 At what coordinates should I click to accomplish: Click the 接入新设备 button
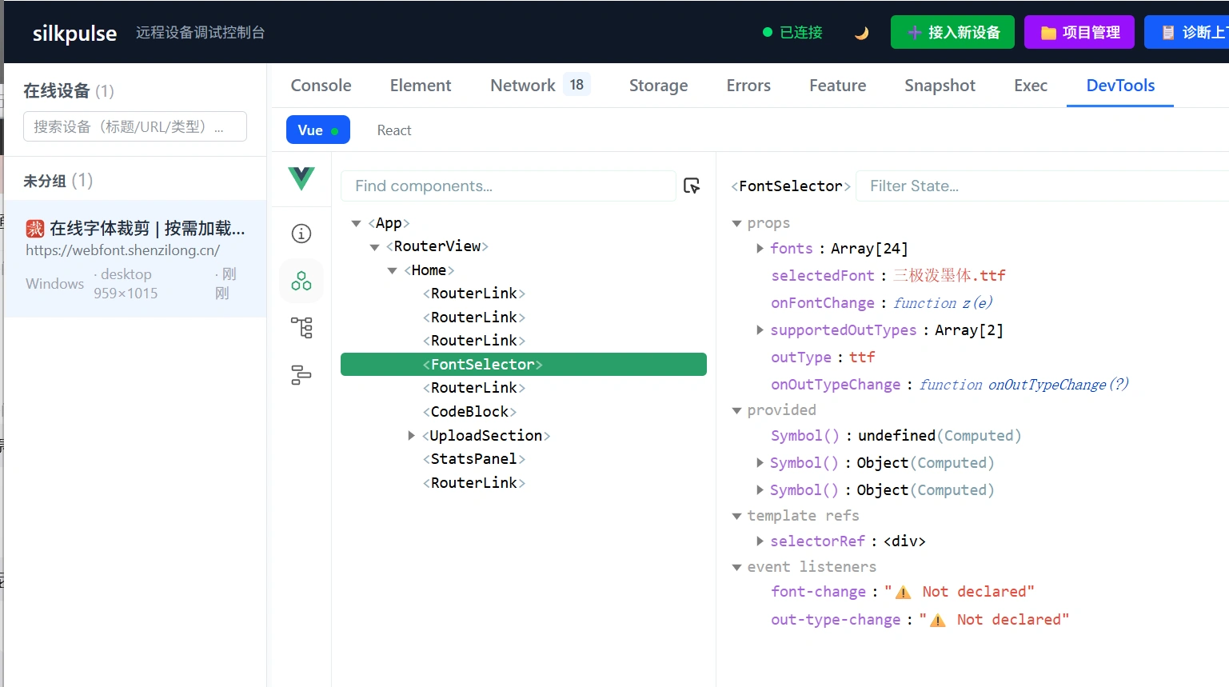click(x=952, y=32)
